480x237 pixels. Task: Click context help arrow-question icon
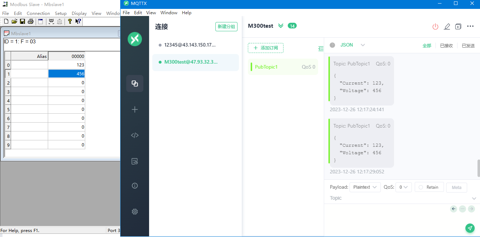tap(78, 21)
